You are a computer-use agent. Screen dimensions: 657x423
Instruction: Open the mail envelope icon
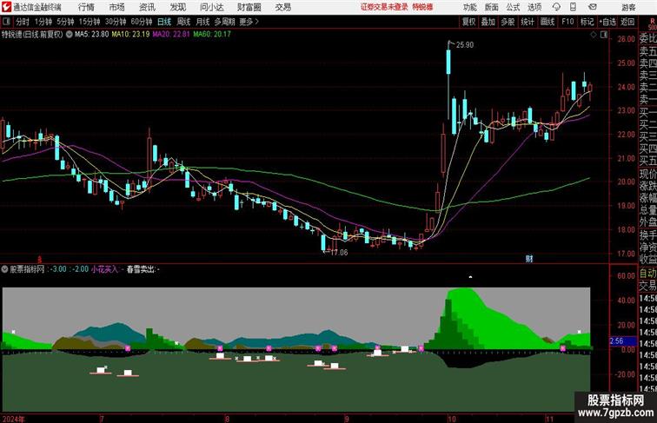coord(593,7)
